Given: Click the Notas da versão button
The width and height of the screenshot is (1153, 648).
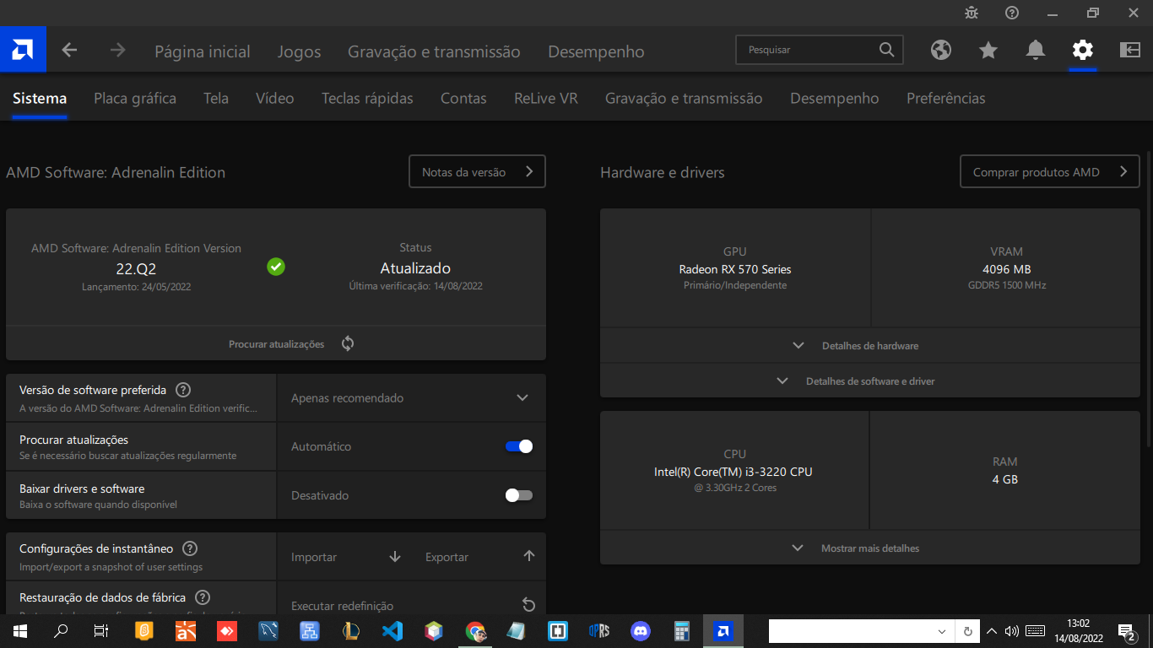Looking at the screenshot, I should [477, 171].
